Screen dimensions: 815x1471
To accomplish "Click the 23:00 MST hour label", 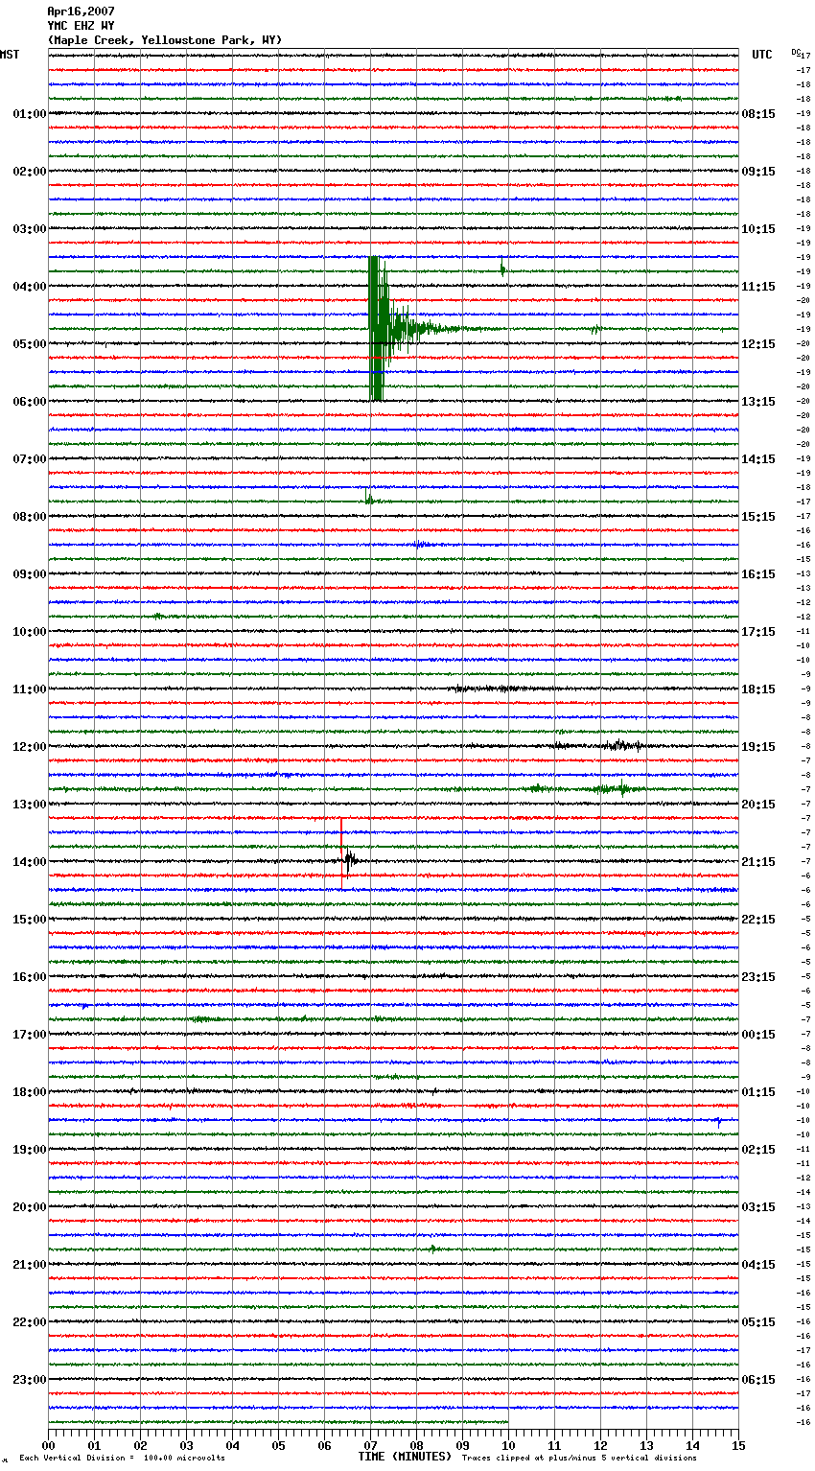I will [x=30, y=1380].
